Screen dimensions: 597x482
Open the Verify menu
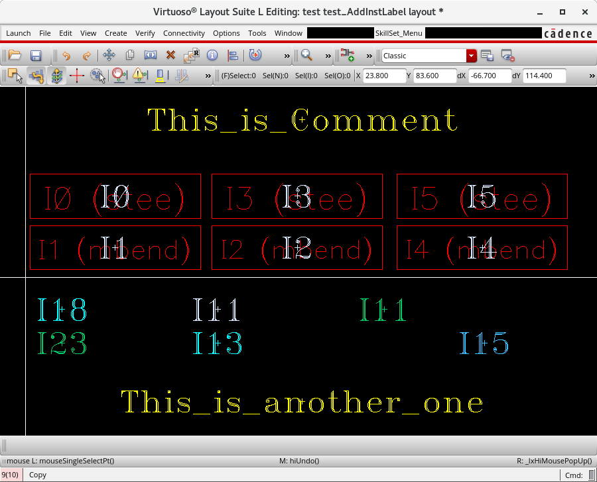click(x=145, y=33)
